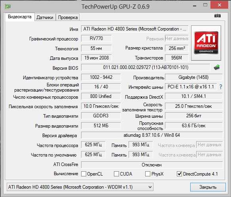This screenshot has height=197, width=231.
Task: Switch to the Датчики tab
Action: (45, 17)
